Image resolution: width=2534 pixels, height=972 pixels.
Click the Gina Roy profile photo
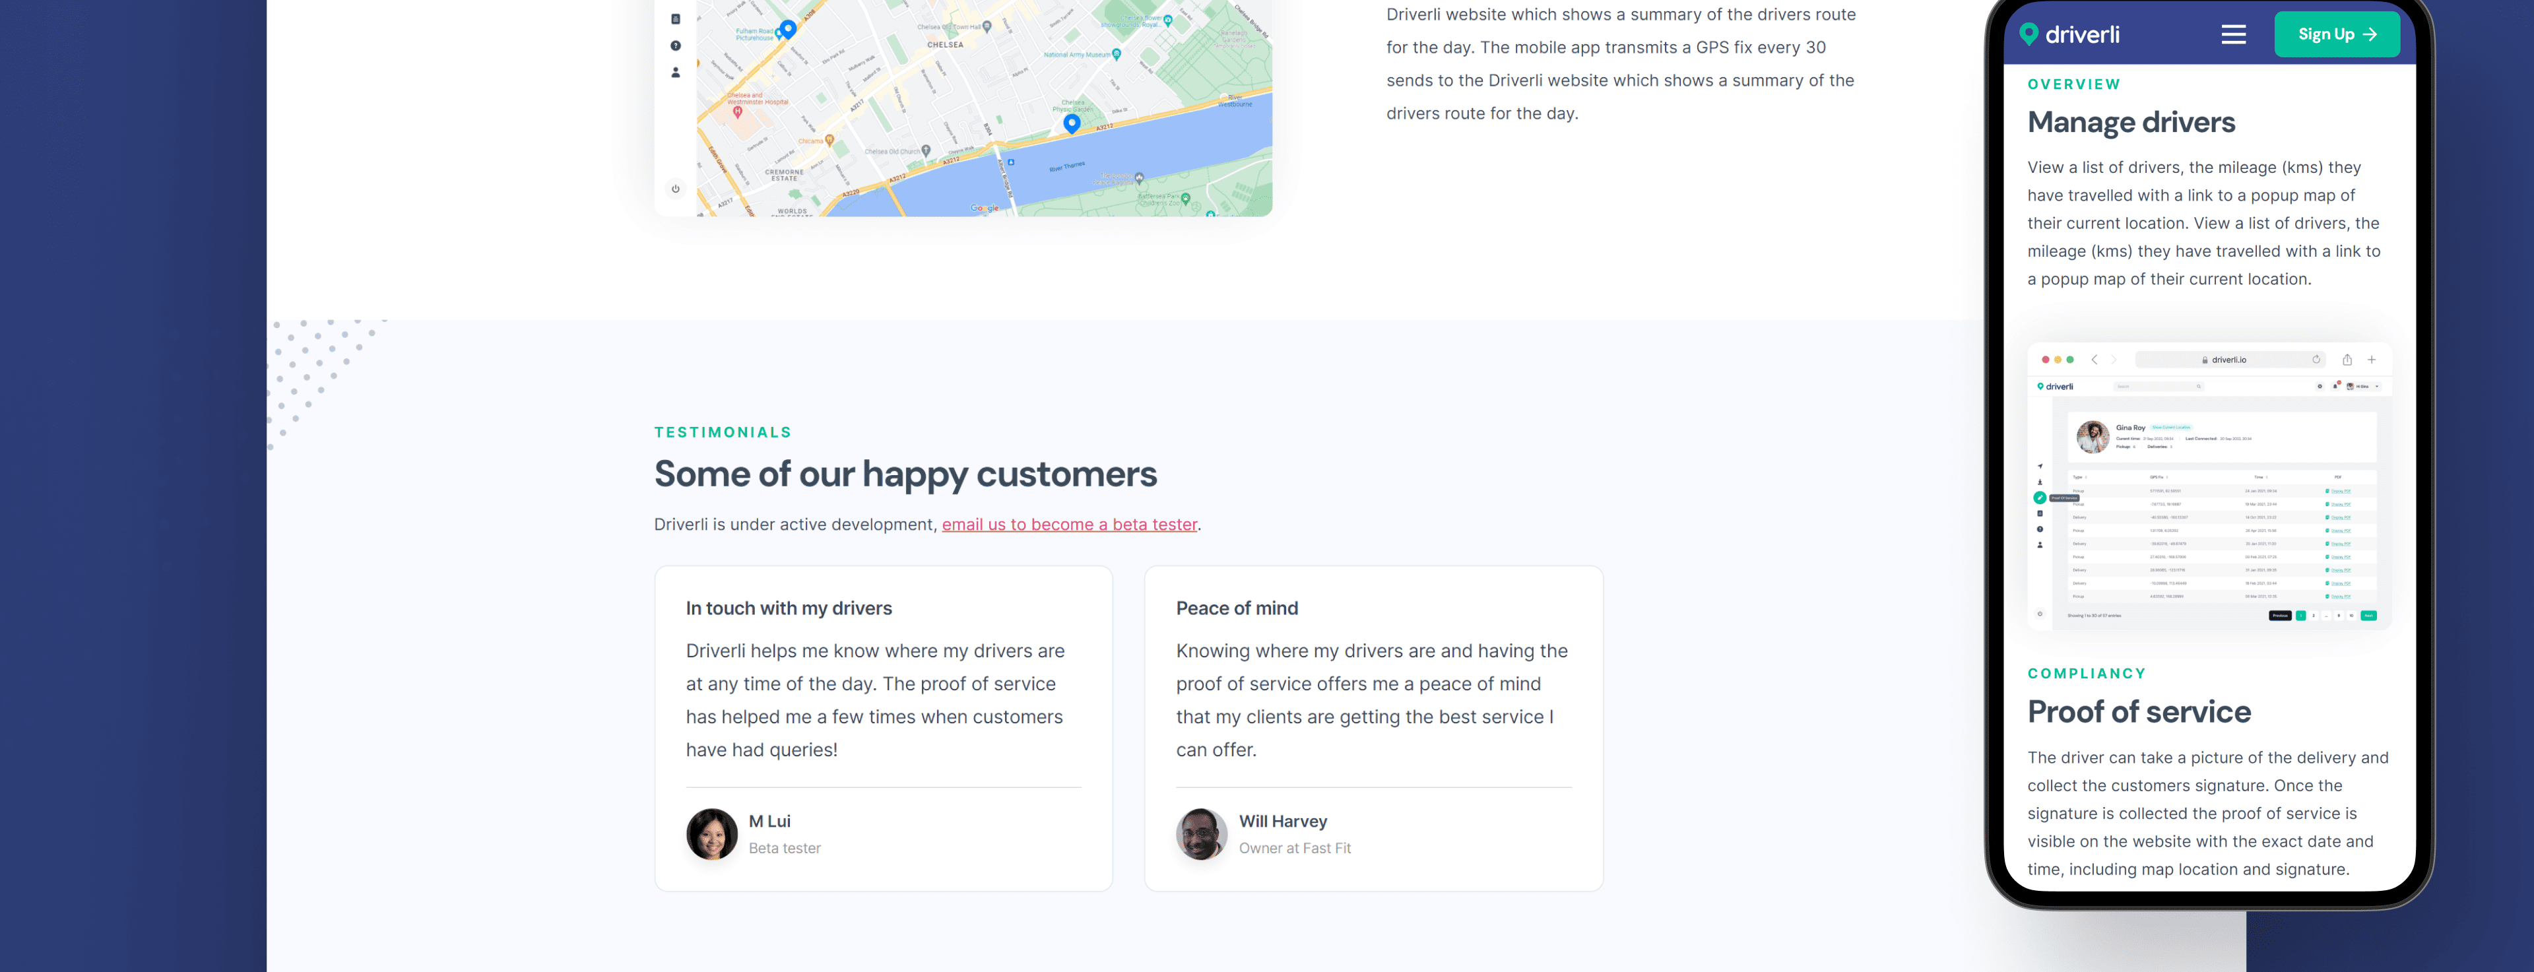click(x=2093, y=437)
